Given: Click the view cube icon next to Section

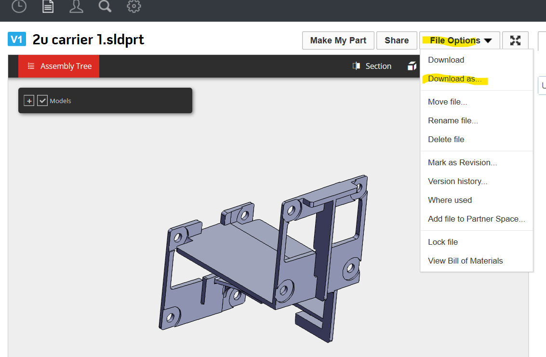Looking at the screenshot, I should pos(413,66).
